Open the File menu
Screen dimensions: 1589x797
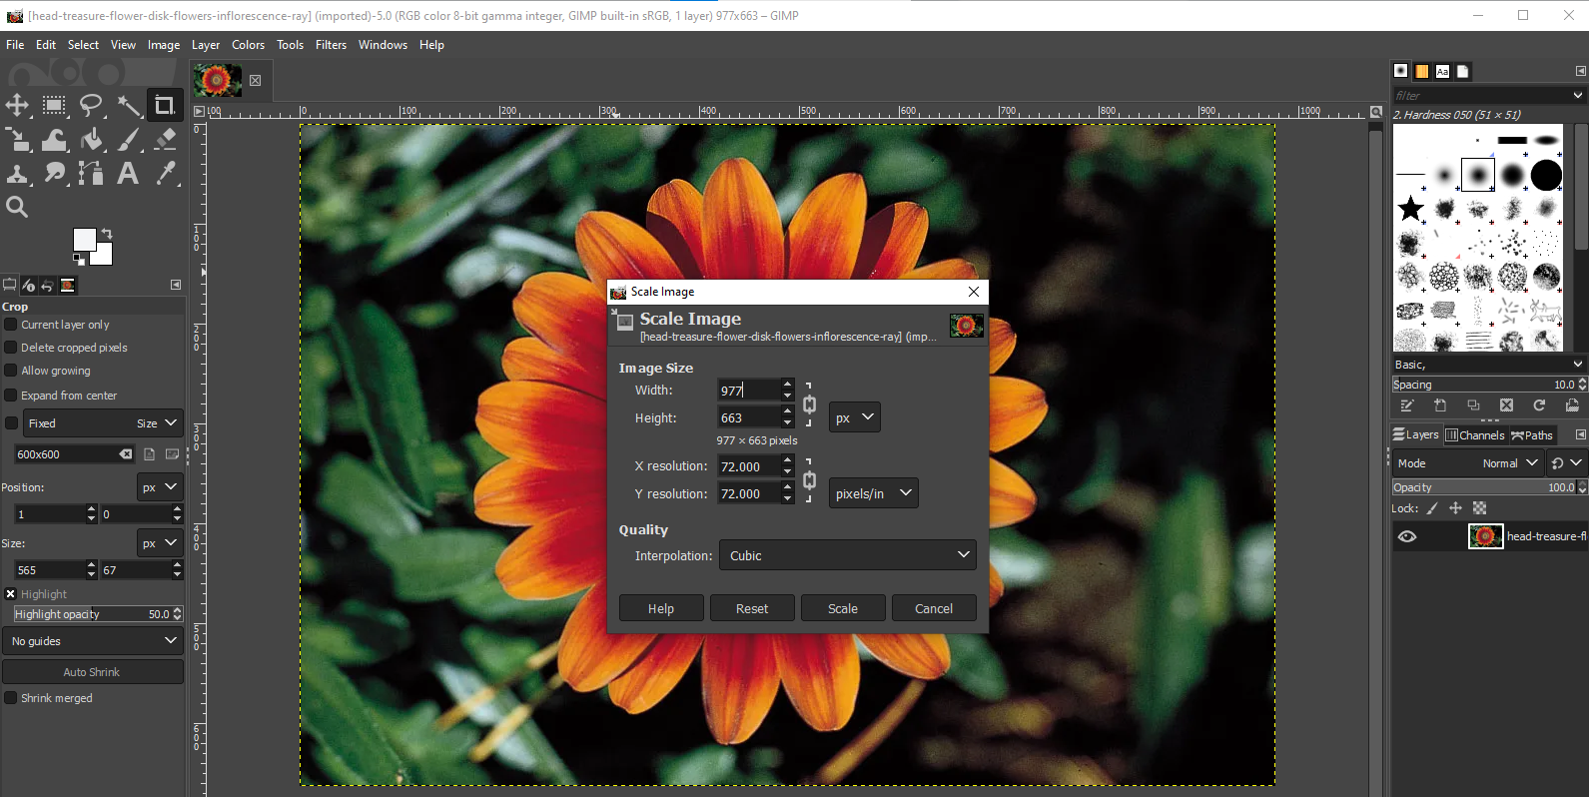[x=15, y=45]
